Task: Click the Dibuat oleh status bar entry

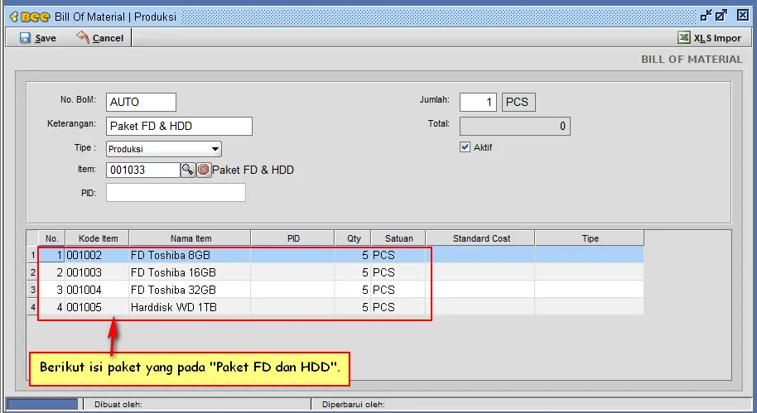Action: point(118,405)
